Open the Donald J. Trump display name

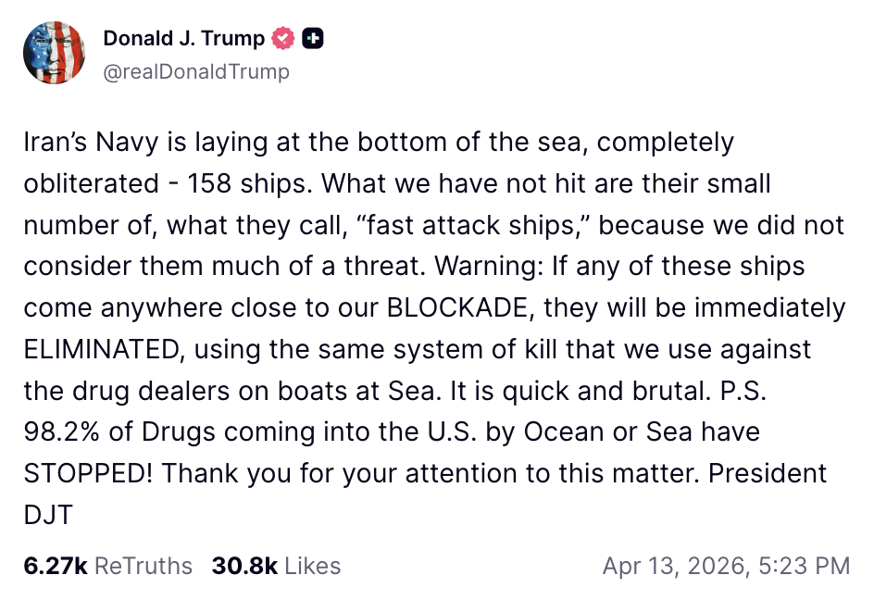(x=183, y=39)
